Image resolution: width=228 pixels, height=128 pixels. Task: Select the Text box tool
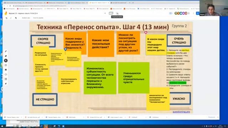pyautogui.click(x=6, y=79)
